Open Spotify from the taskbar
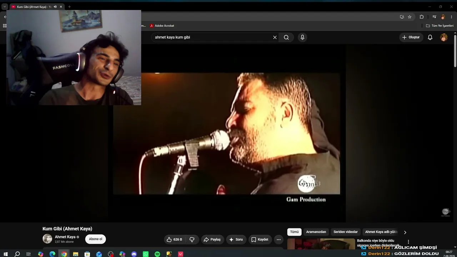The width and height of the screenshot is (457, 257). coord(157,254)
